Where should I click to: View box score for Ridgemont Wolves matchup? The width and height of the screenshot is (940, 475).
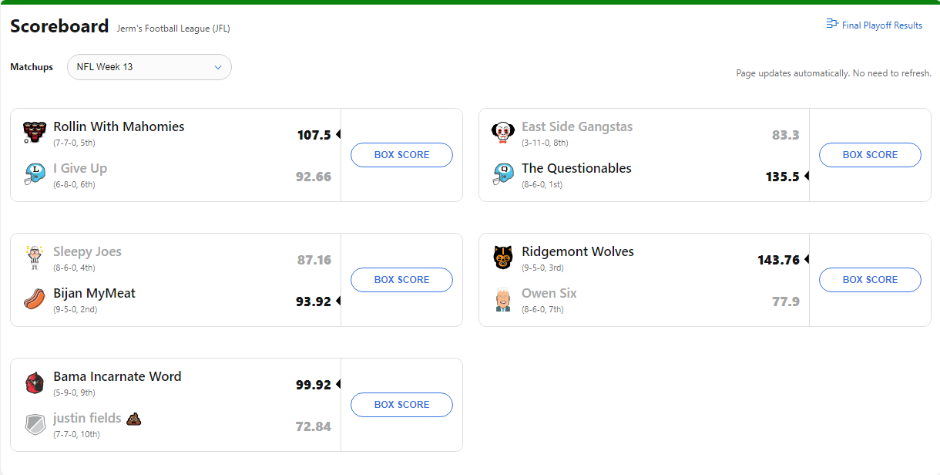870,280
